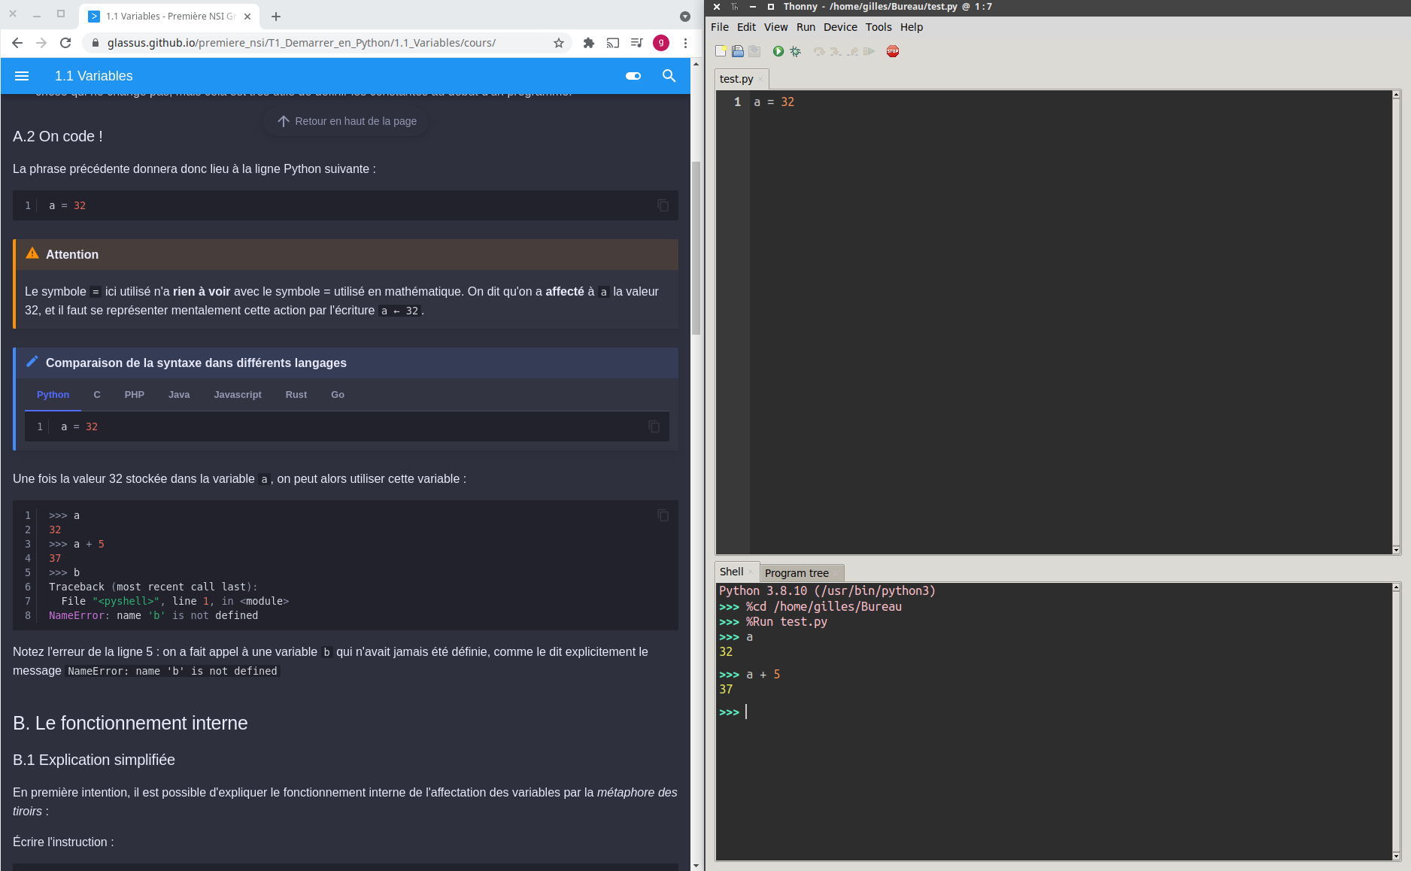Open Chrome's three-dot menu

point(685,43)
